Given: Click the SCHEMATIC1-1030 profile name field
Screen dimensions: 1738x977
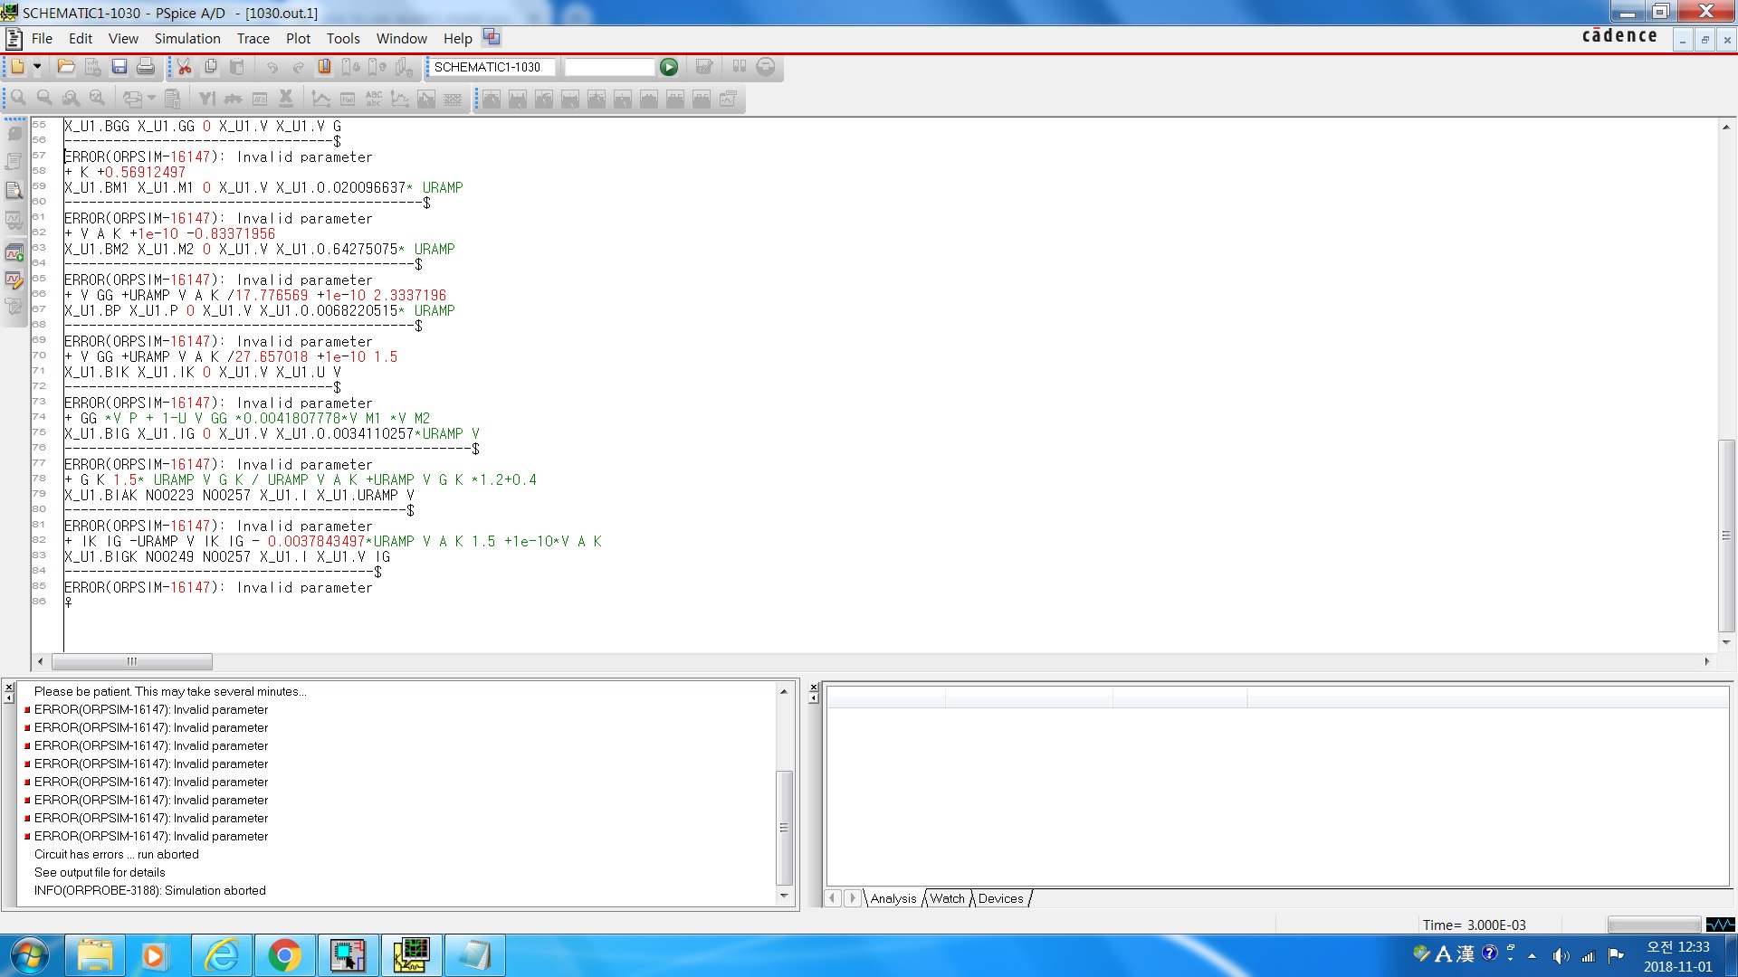Looking at the screenshot, I should point(492,67).
